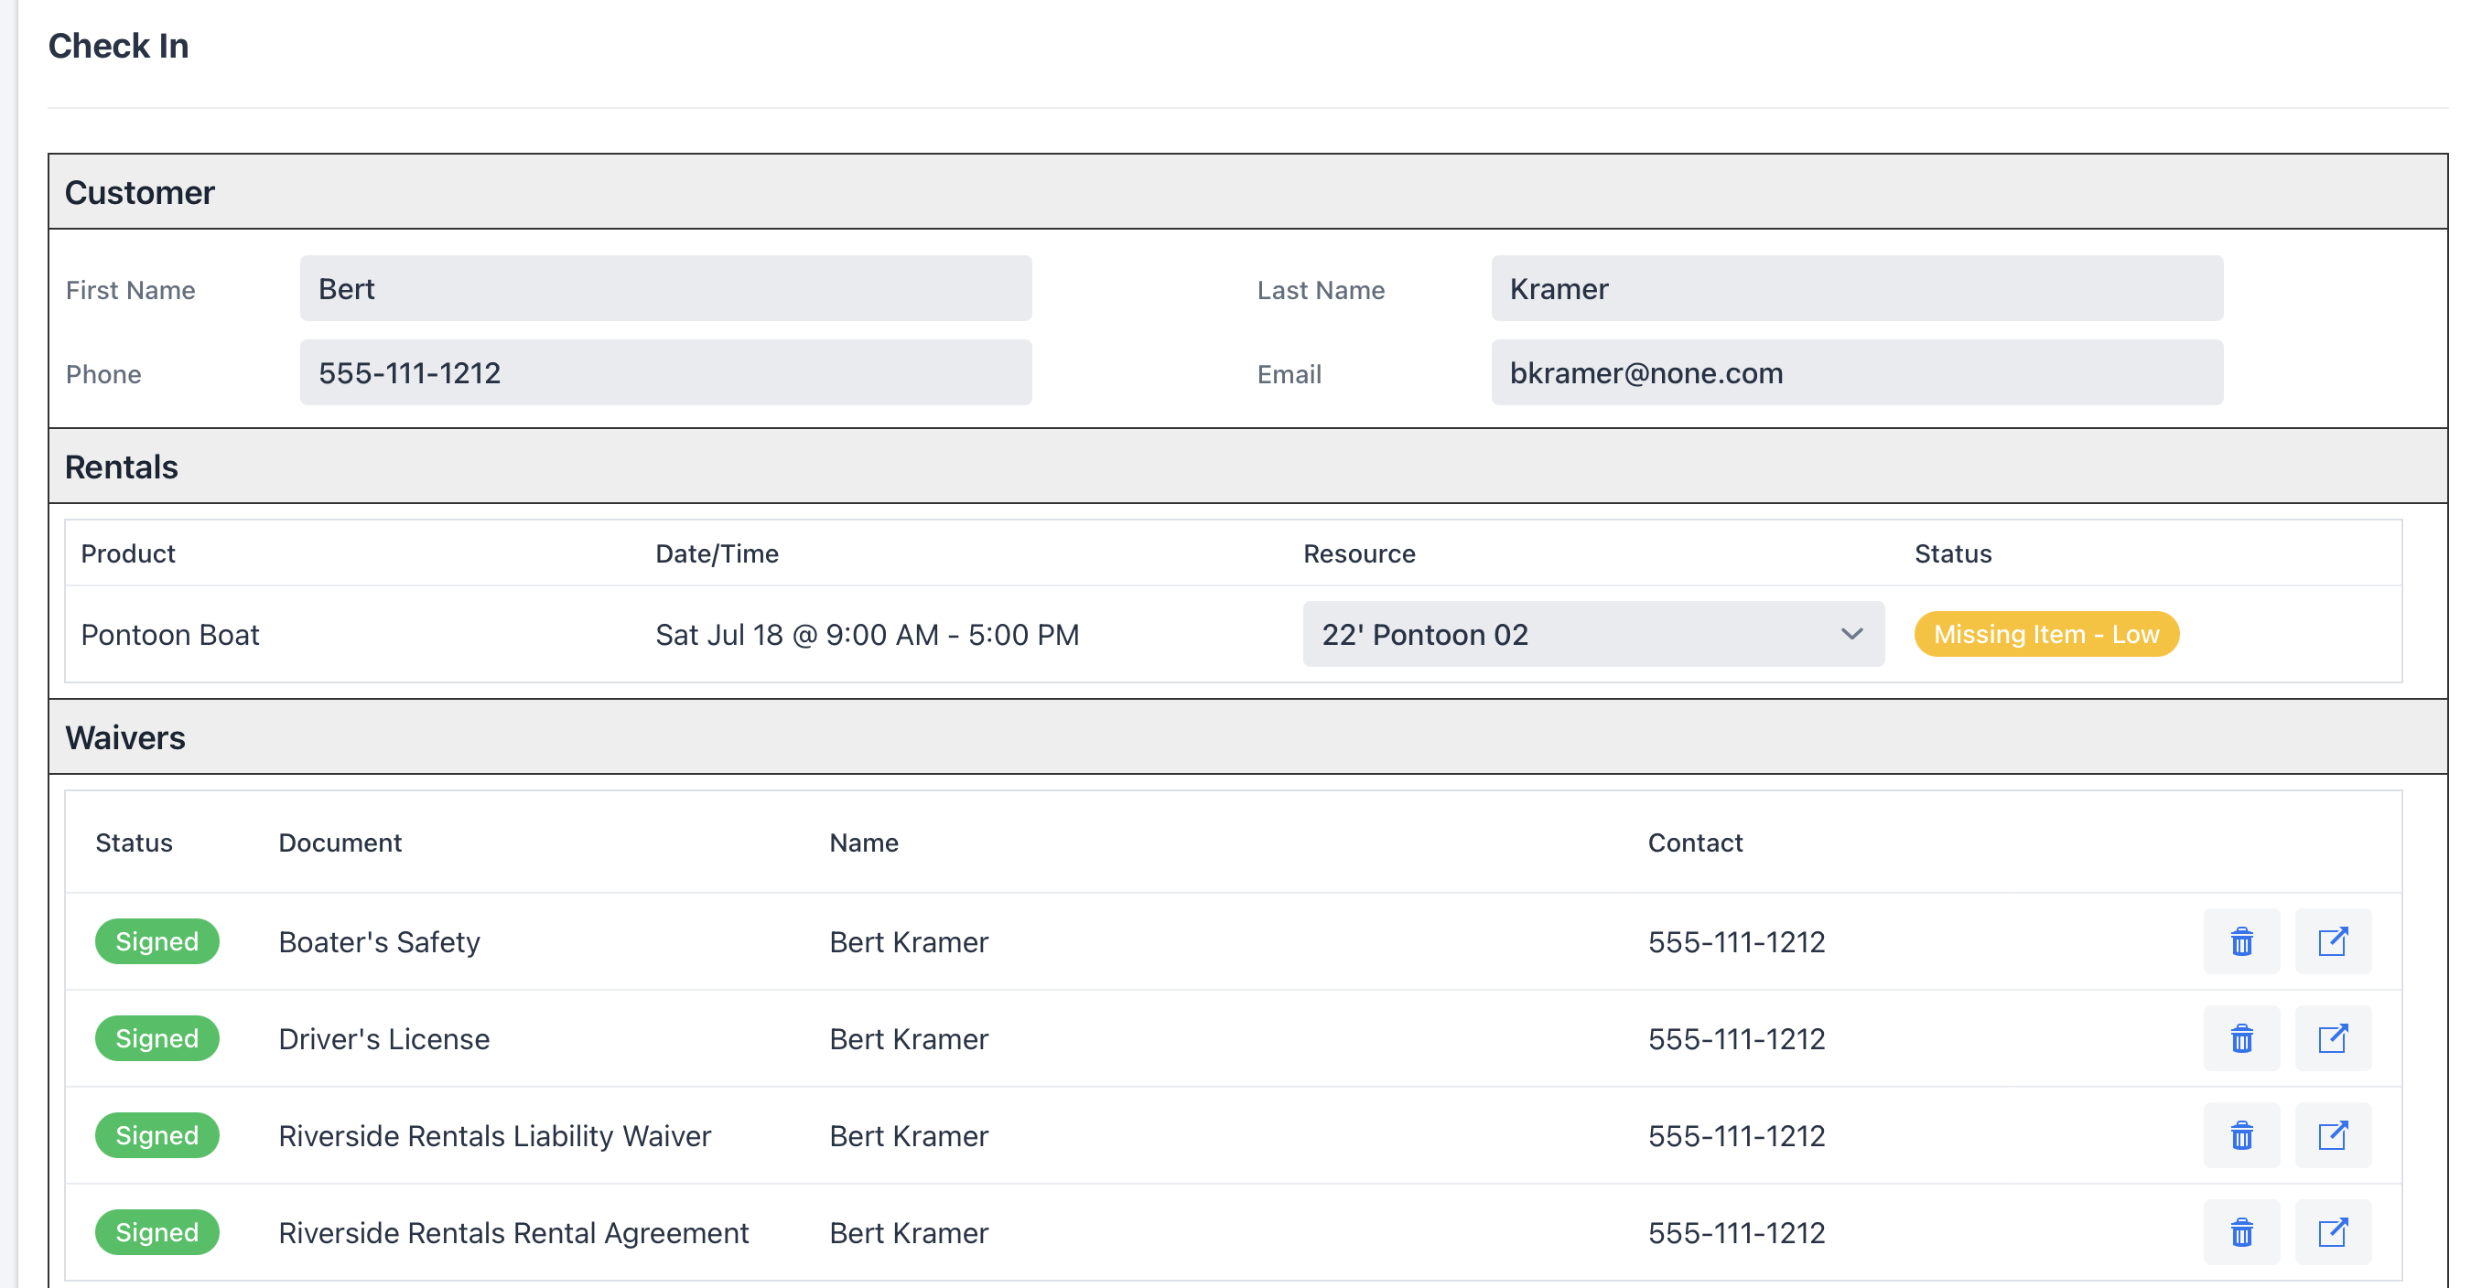Select the Email field bkramer@none.com
Viewport: 2471px width, 1288px height.
click(x=1857, y=373)
